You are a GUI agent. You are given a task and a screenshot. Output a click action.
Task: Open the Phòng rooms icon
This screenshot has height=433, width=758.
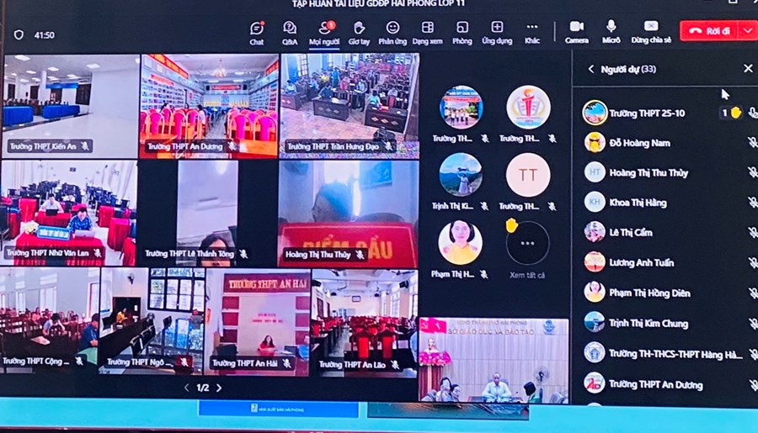[x=462, y=28]
